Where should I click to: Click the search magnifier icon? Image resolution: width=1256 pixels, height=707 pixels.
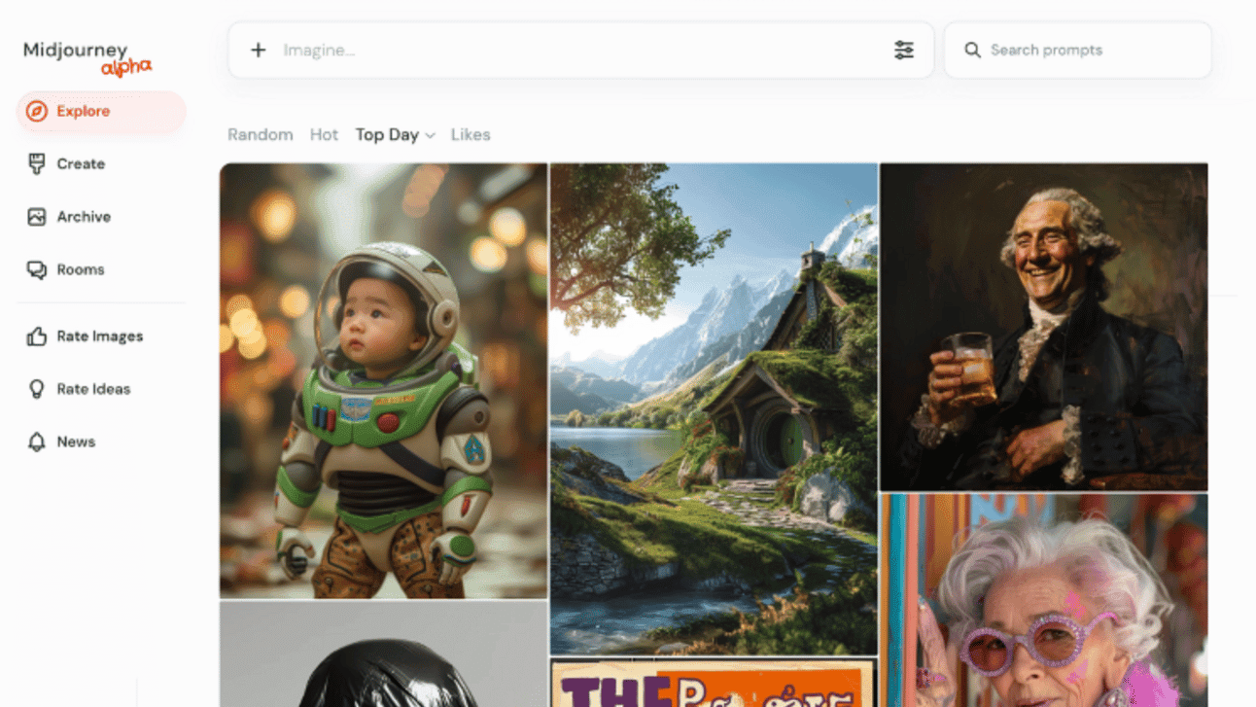coord(972,50)
